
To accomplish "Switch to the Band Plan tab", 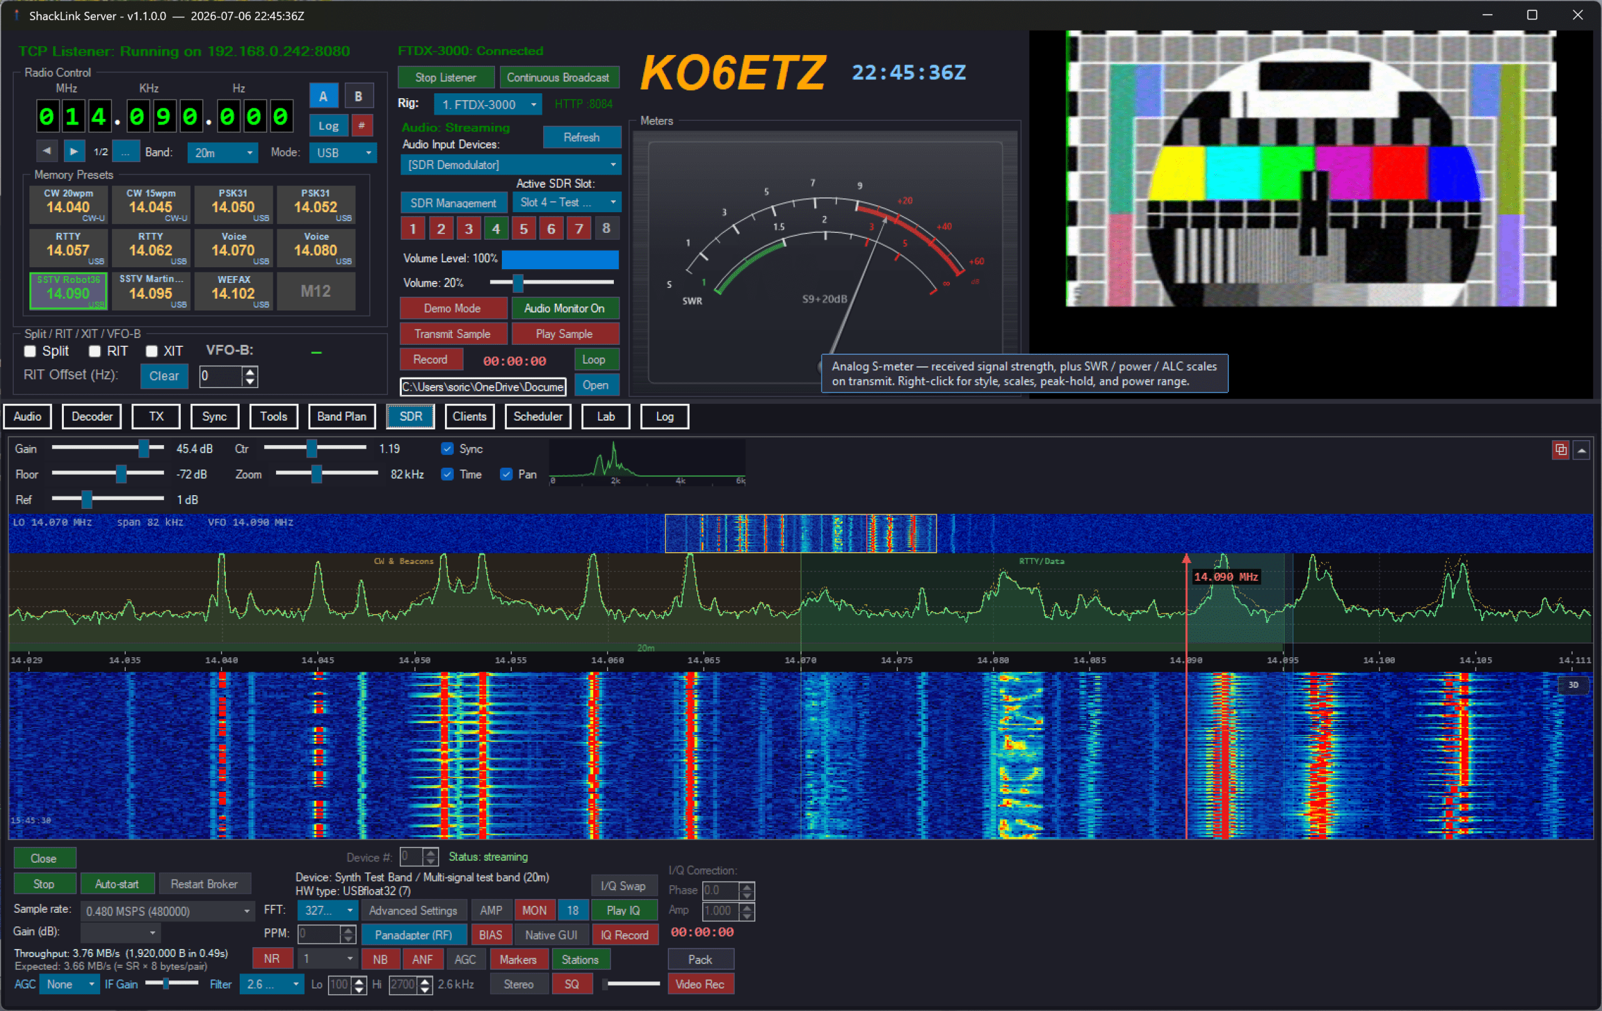I will 342,417.
